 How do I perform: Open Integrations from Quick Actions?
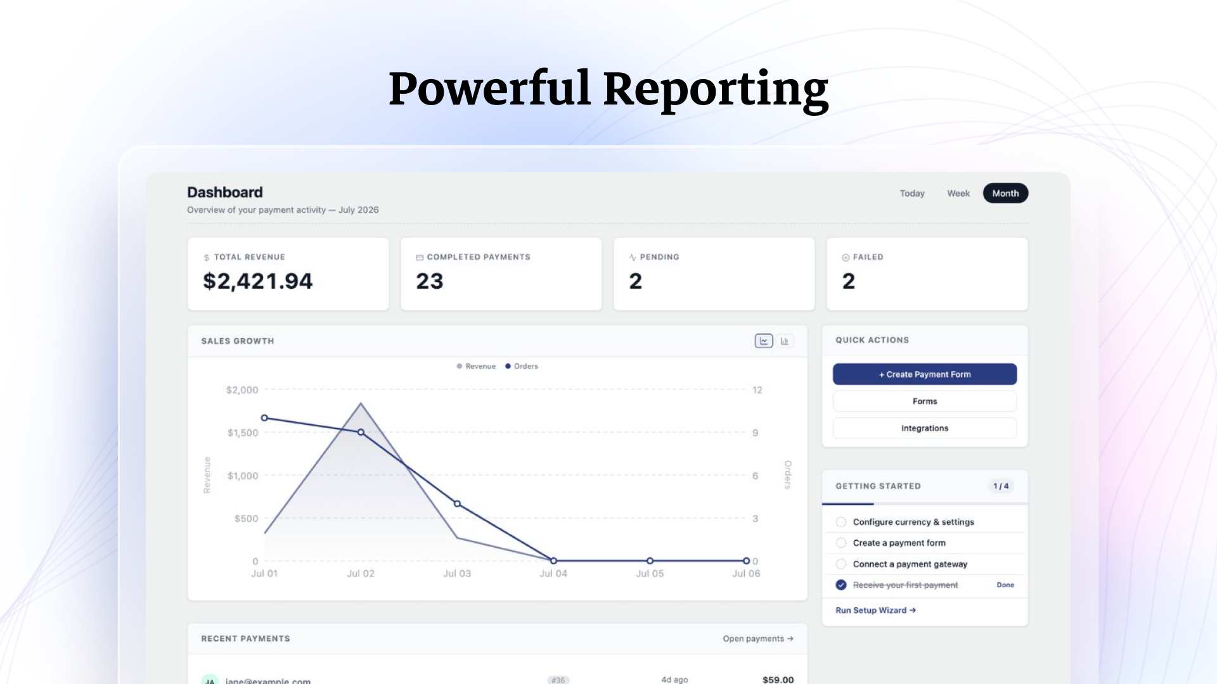point(925,428)
